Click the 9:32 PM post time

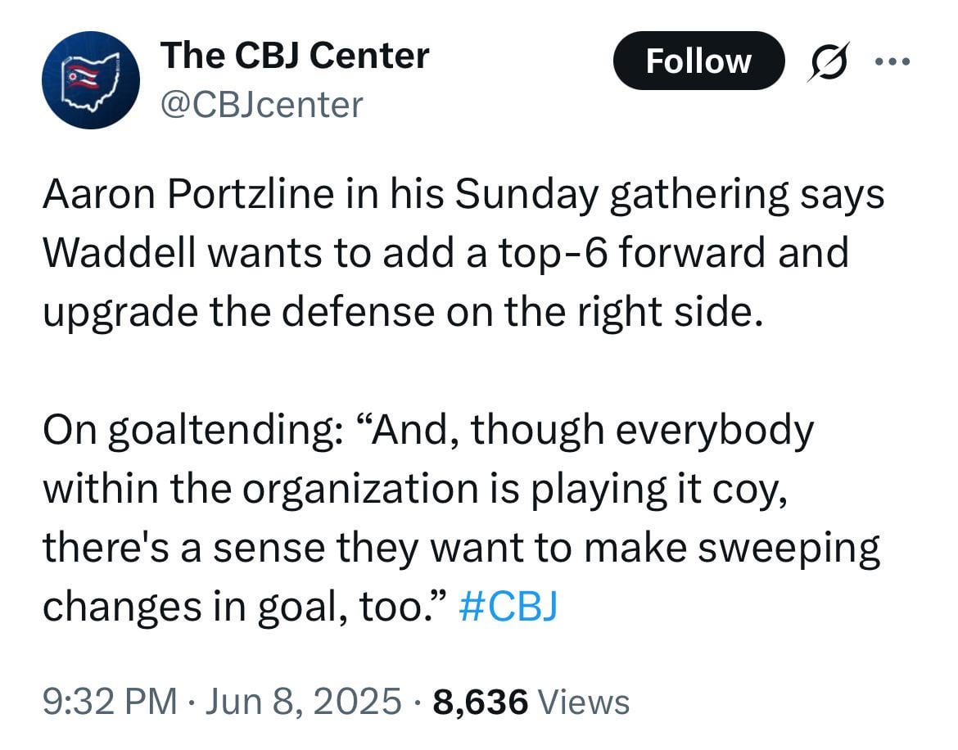(110, 702)
